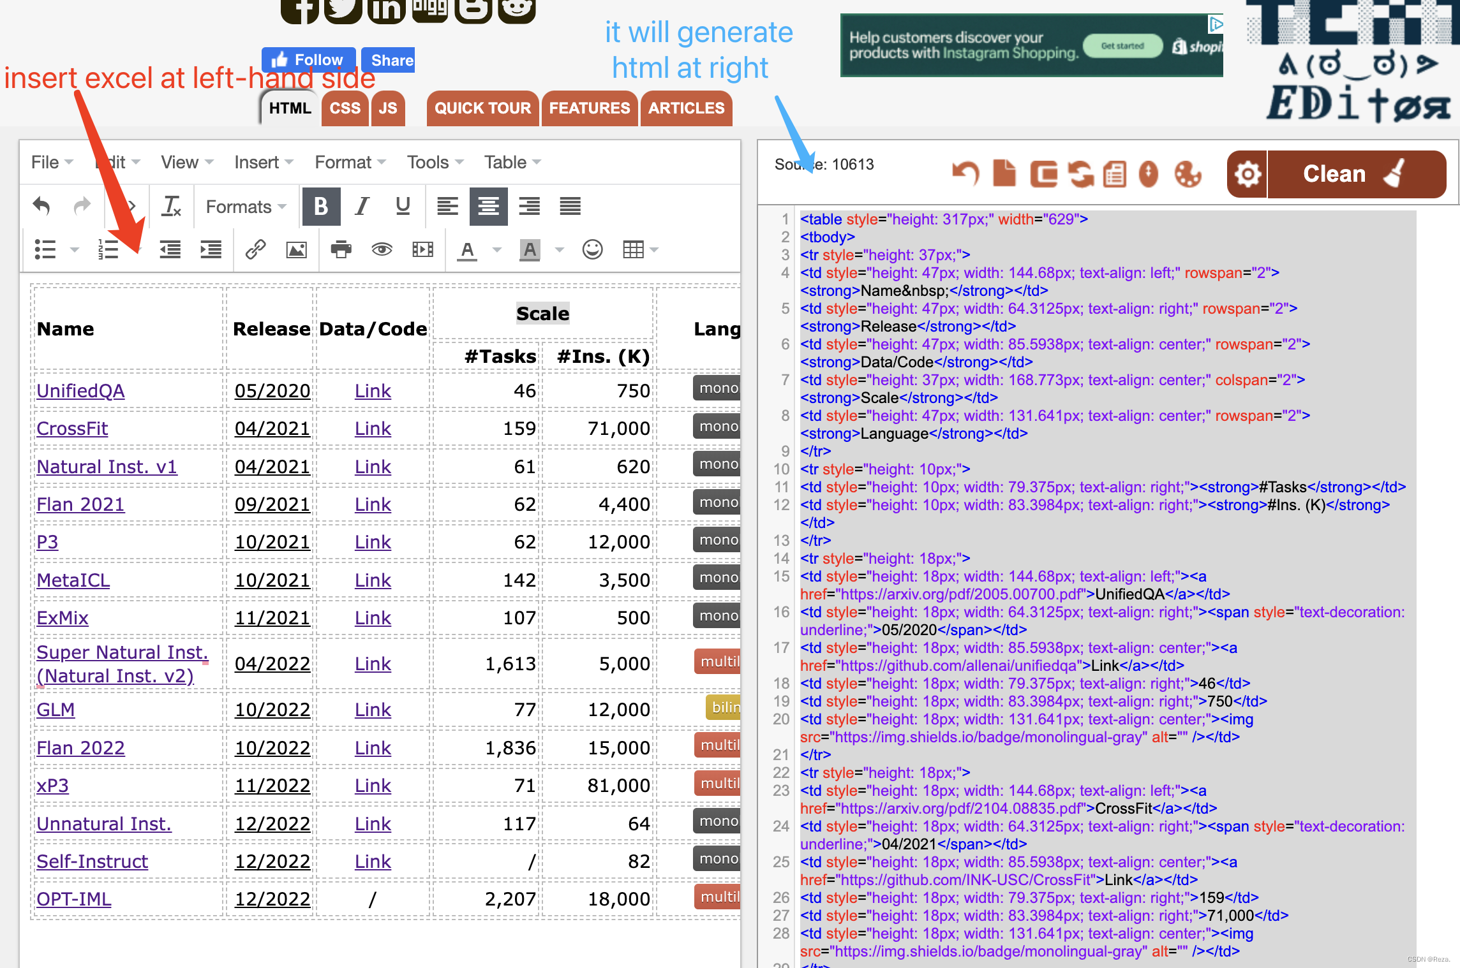Screen dimensions: 1460x968
Task: Open the CrossFit link
Action: click(x=72, y=429)
